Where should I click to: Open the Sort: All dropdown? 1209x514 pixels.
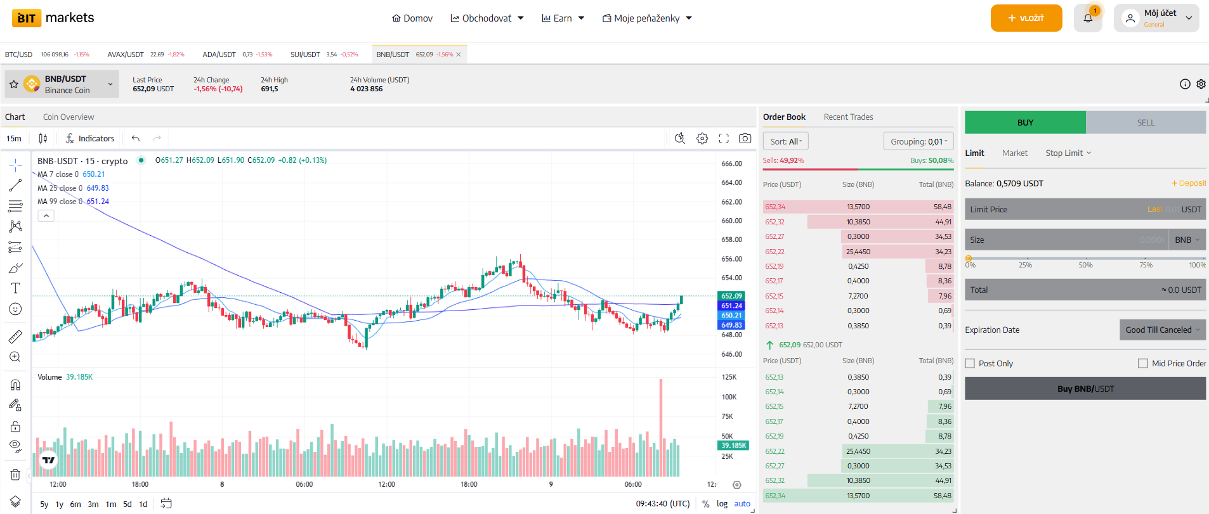[x=785, y=141]
